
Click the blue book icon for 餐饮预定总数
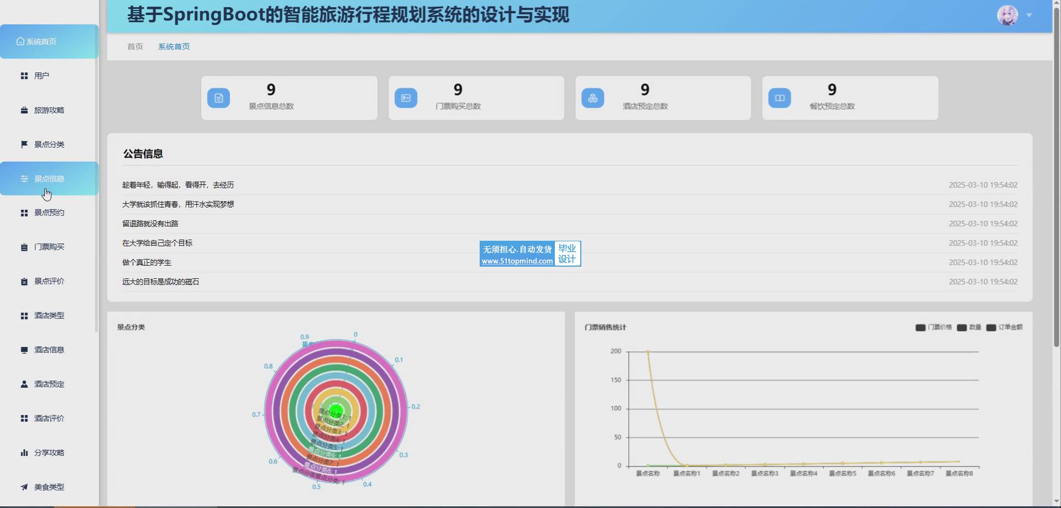(779, 98)
